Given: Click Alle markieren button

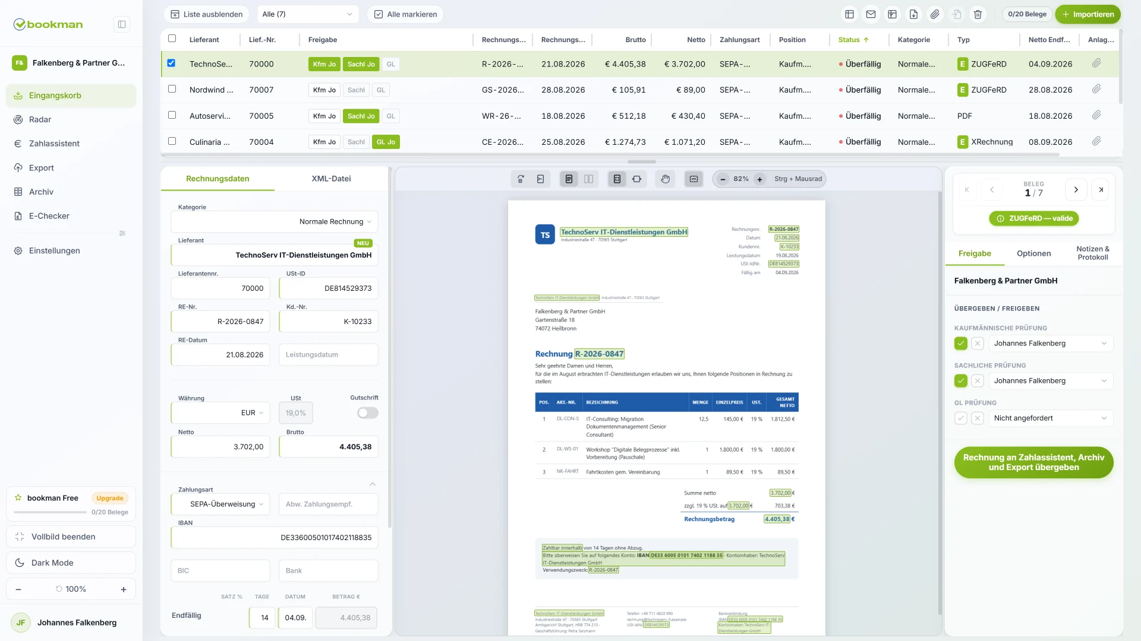Looking at the screenshot, I should pos(405,14).
